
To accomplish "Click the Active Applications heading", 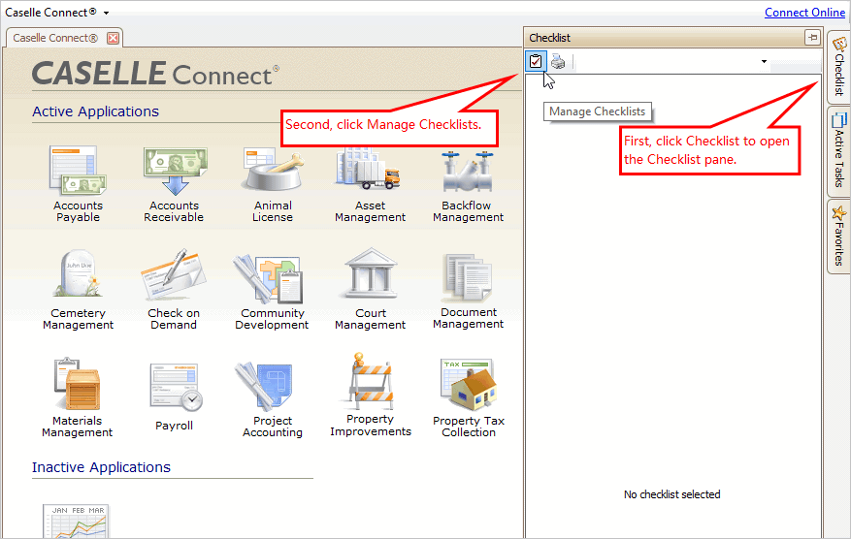I will [95, 111].
